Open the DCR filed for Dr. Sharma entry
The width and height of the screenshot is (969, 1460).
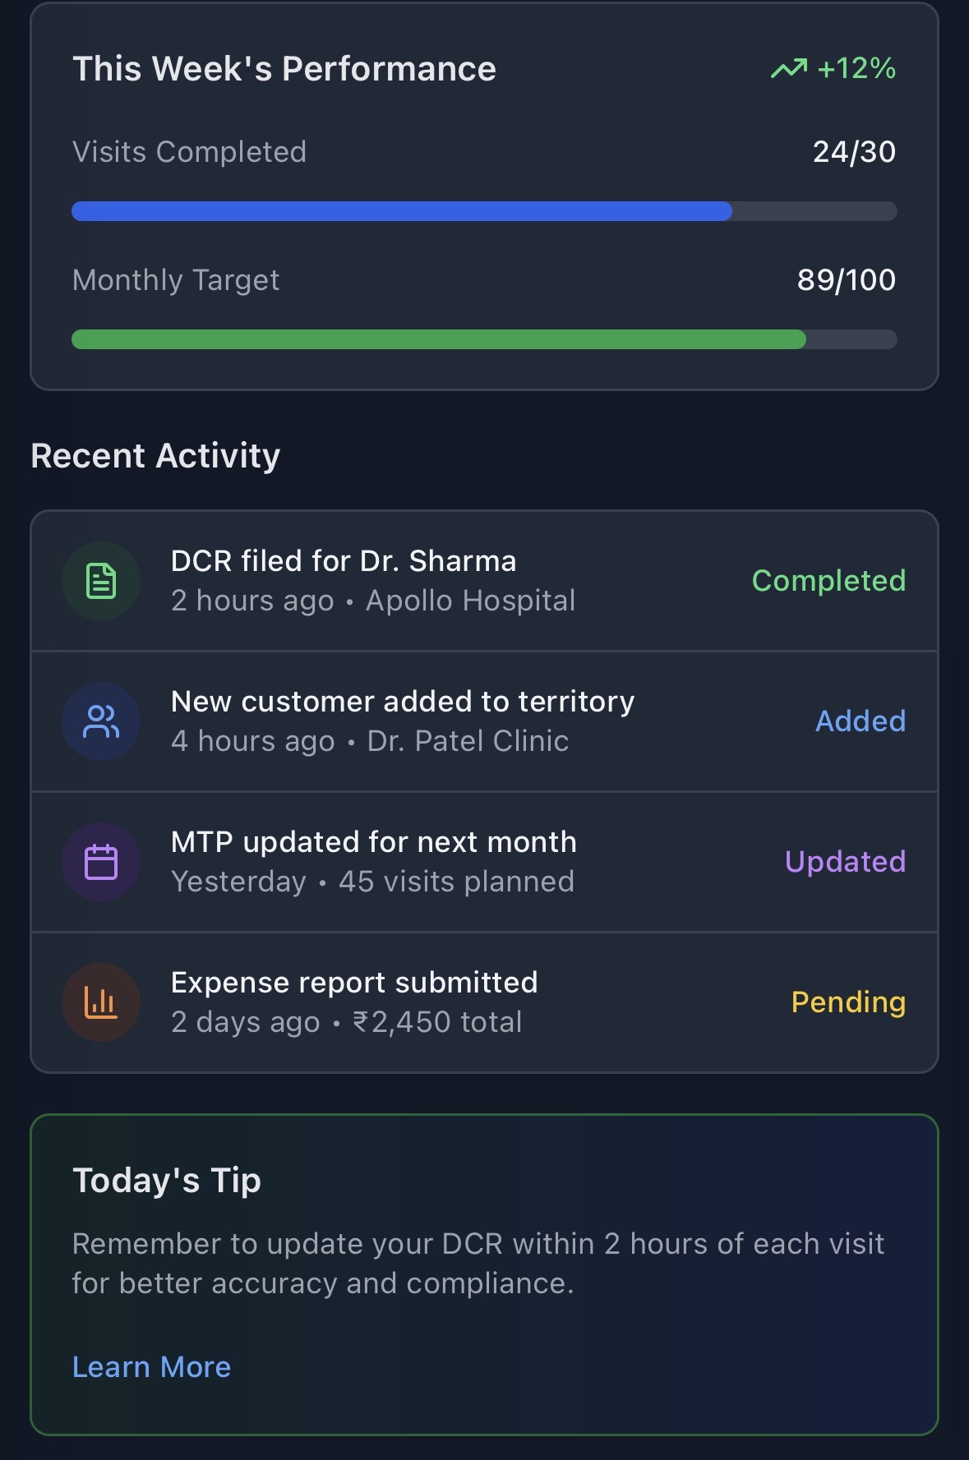[x=344, y=561]
